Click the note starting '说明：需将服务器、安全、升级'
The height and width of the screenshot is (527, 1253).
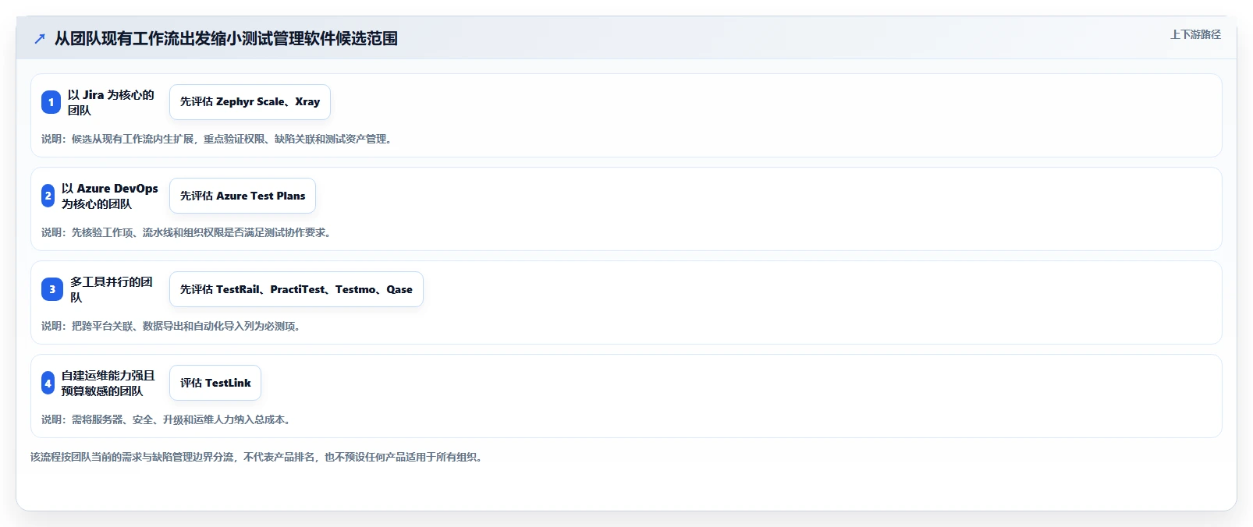[168, 419]
